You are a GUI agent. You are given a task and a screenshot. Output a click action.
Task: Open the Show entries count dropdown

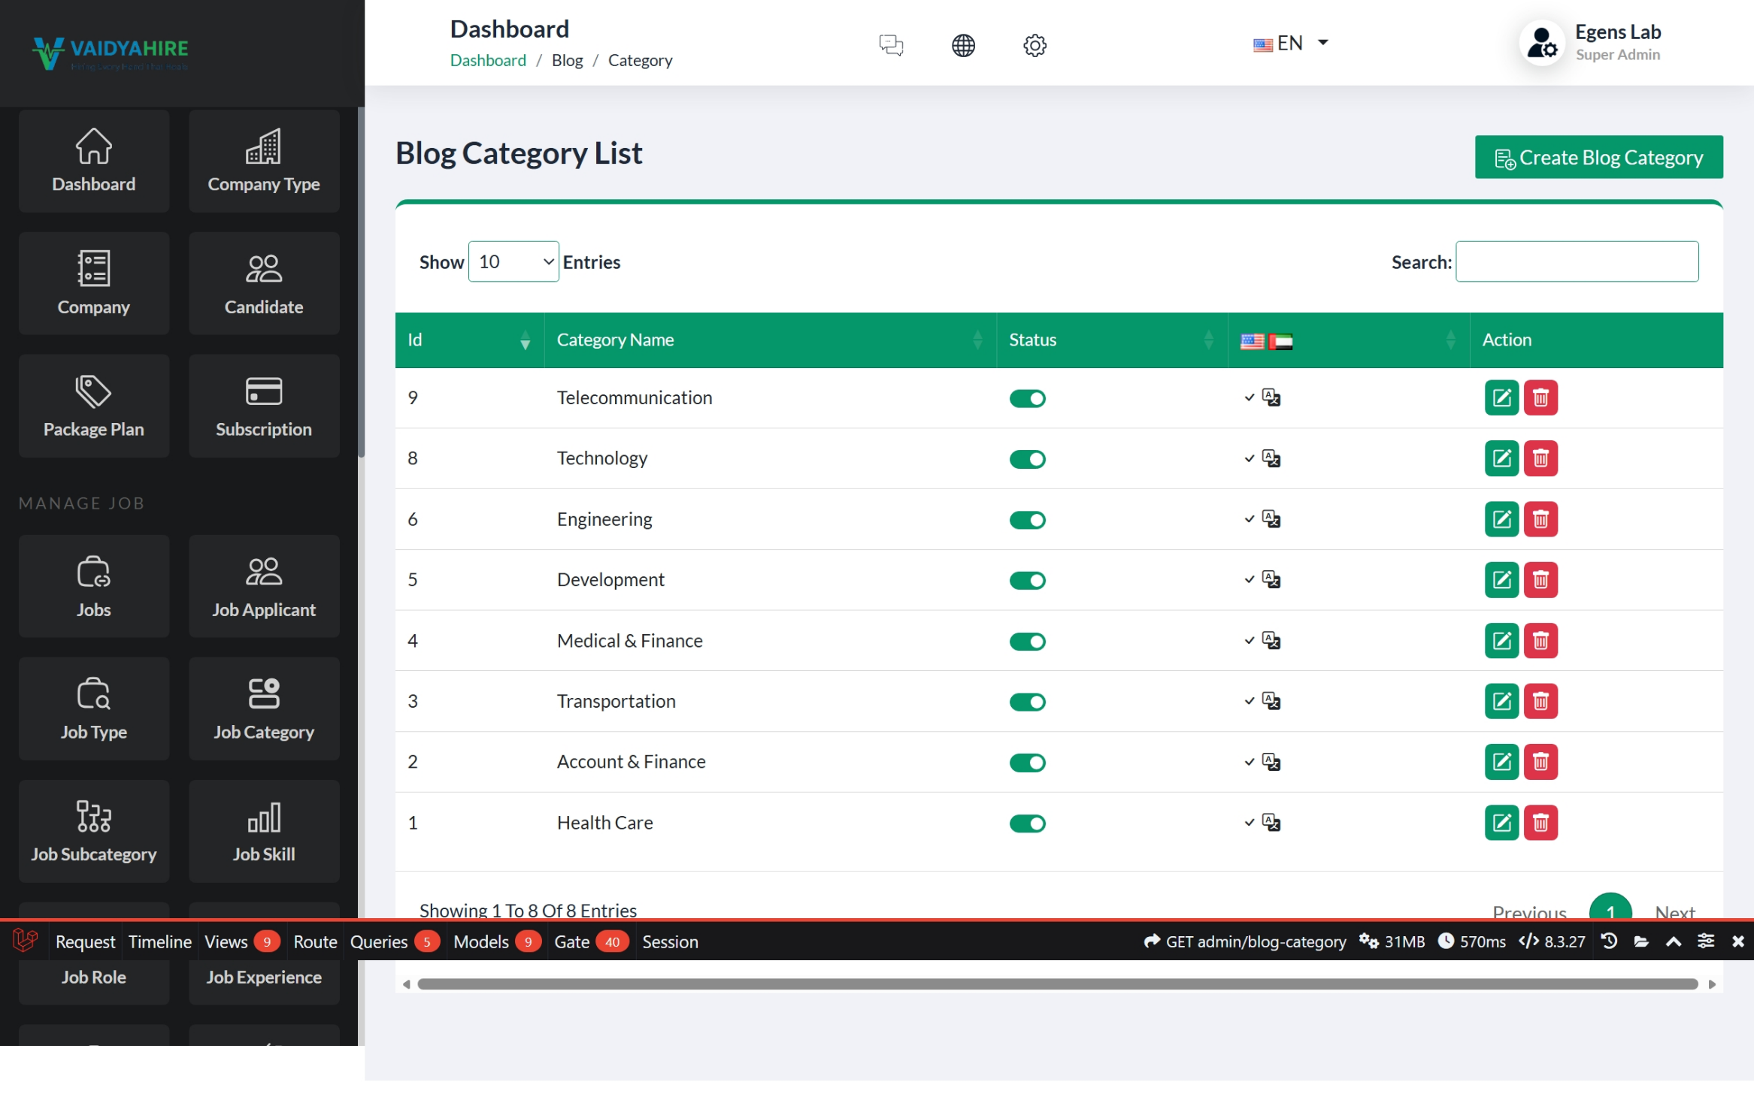[513, 261]
